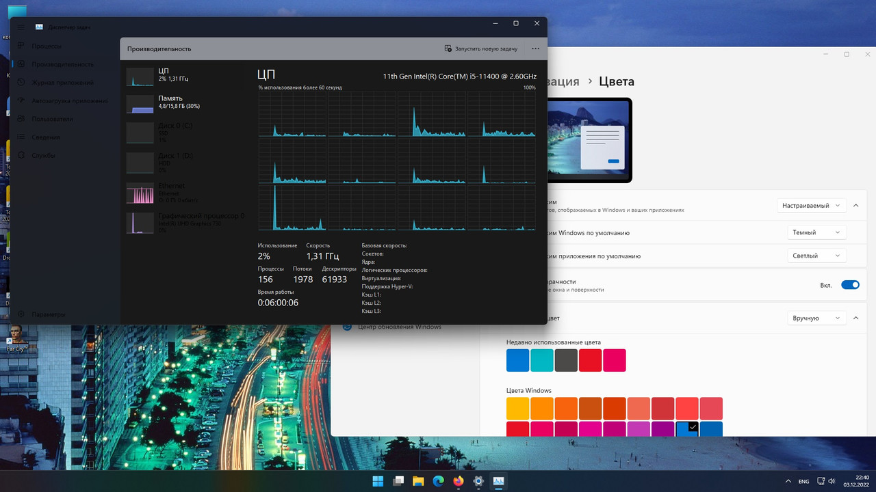
Task: Open the Windows default mode Темный dropdown
Action: [x=816, y=232]
